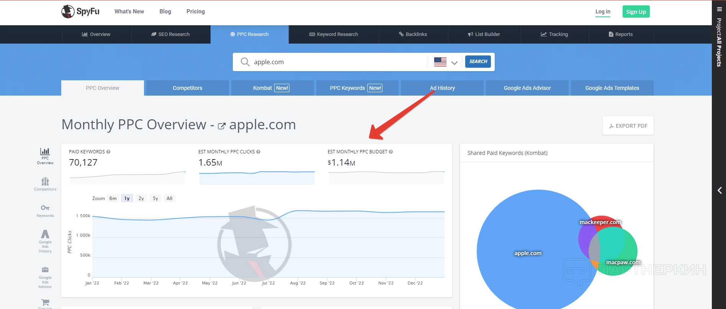
Task: Click the List Builder megaphone icon
Action: (470, 34)
